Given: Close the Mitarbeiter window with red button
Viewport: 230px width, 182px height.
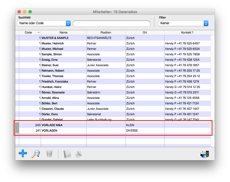Looking at the screenshot, I should point(19,12).
